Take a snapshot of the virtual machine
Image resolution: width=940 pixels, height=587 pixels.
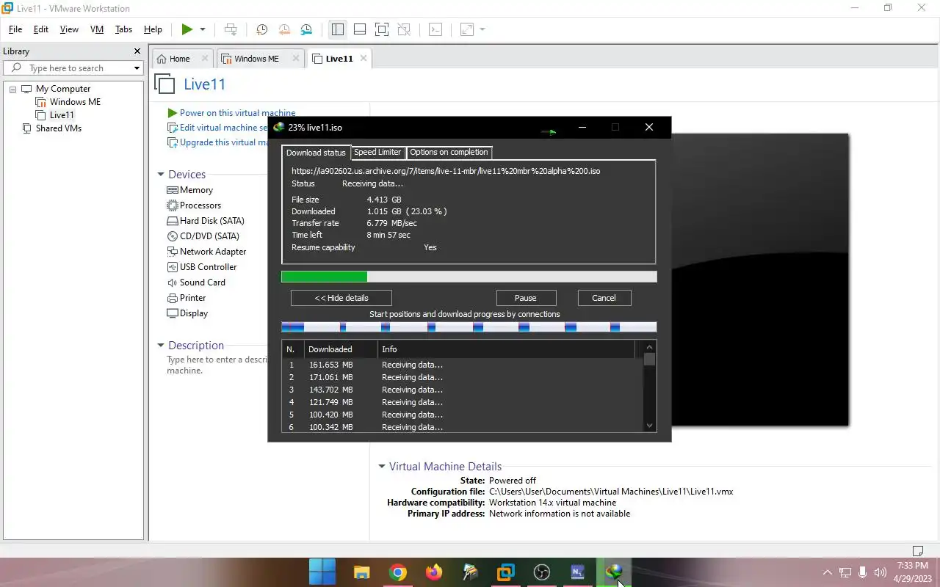coord(261,29)
